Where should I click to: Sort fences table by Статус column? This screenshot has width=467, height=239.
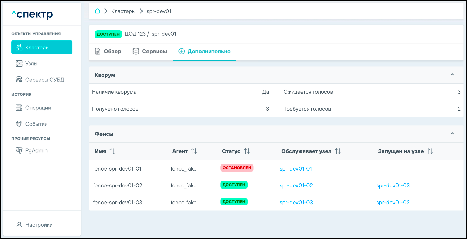pyautogui.click(x=247, y=151)
